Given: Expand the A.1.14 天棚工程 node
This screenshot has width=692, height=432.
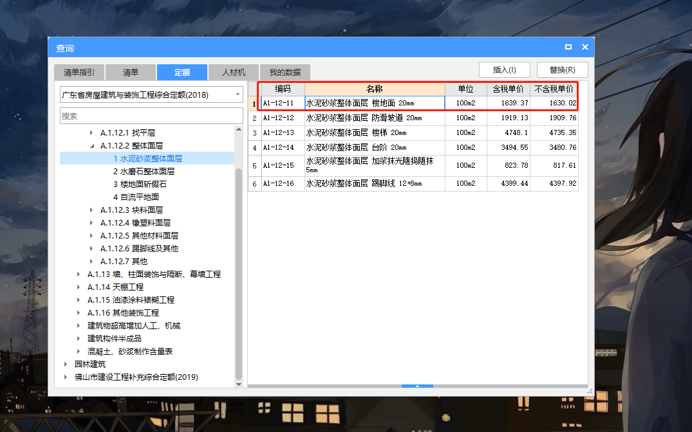Looking at the screenshot, I should point(79,287).
